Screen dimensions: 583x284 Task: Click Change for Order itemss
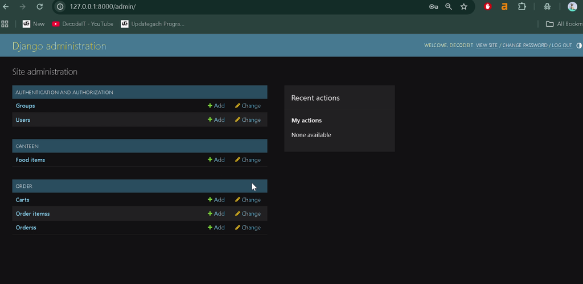tap(248, 214)
